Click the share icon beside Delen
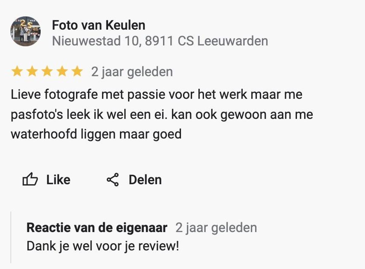 (x=113, y=180)
